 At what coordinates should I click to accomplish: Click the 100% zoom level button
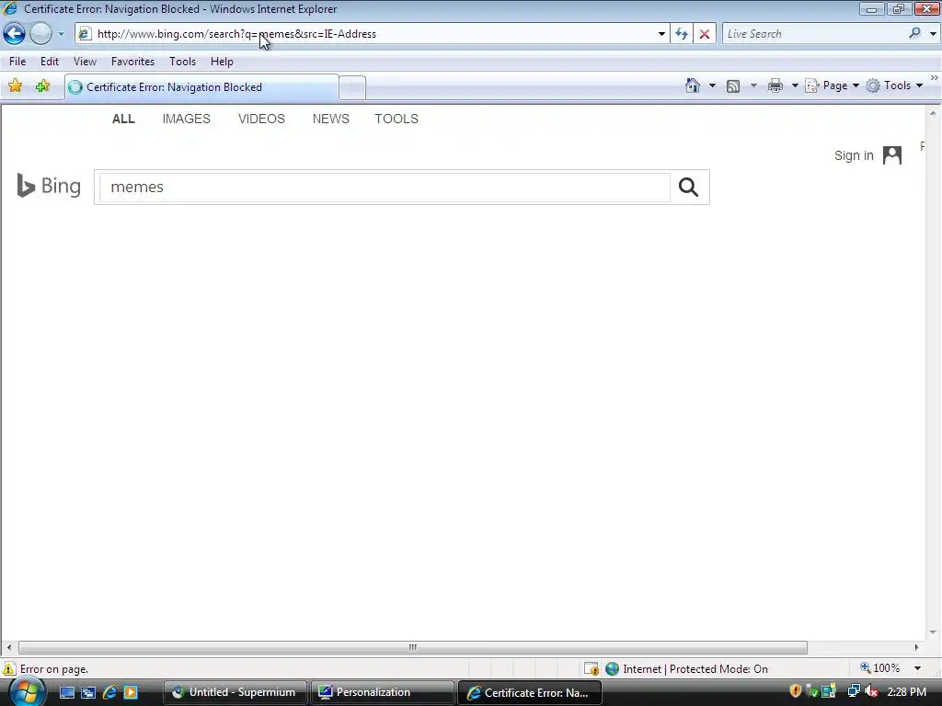[880, 668]
